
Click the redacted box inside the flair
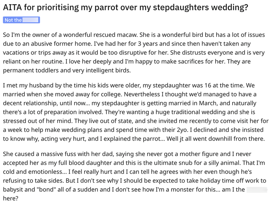tap(31, 20)
